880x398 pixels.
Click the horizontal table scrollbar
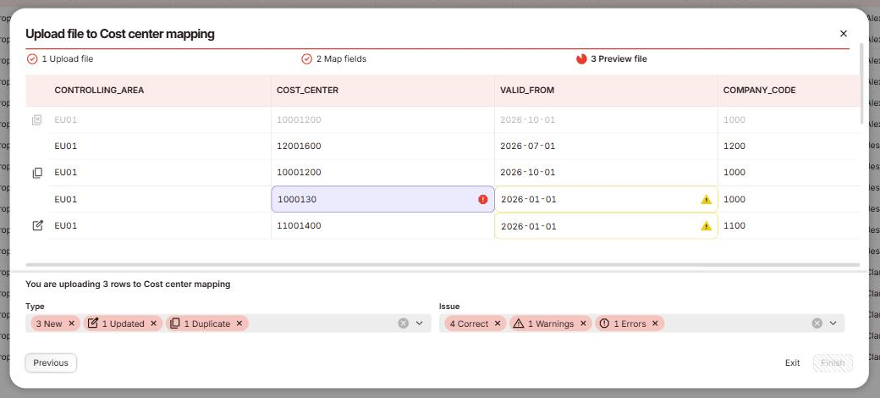pyautogui.click(x=443, y=264)
